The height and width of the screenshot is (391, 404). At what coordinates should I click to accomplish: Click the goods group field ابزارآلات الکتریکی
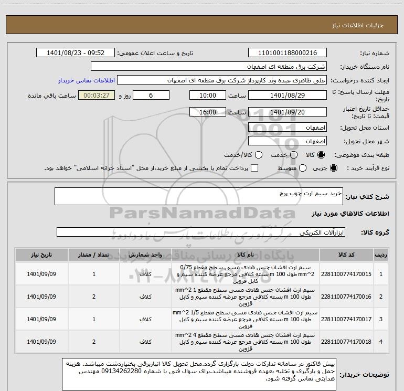click(x=201, y=232)
